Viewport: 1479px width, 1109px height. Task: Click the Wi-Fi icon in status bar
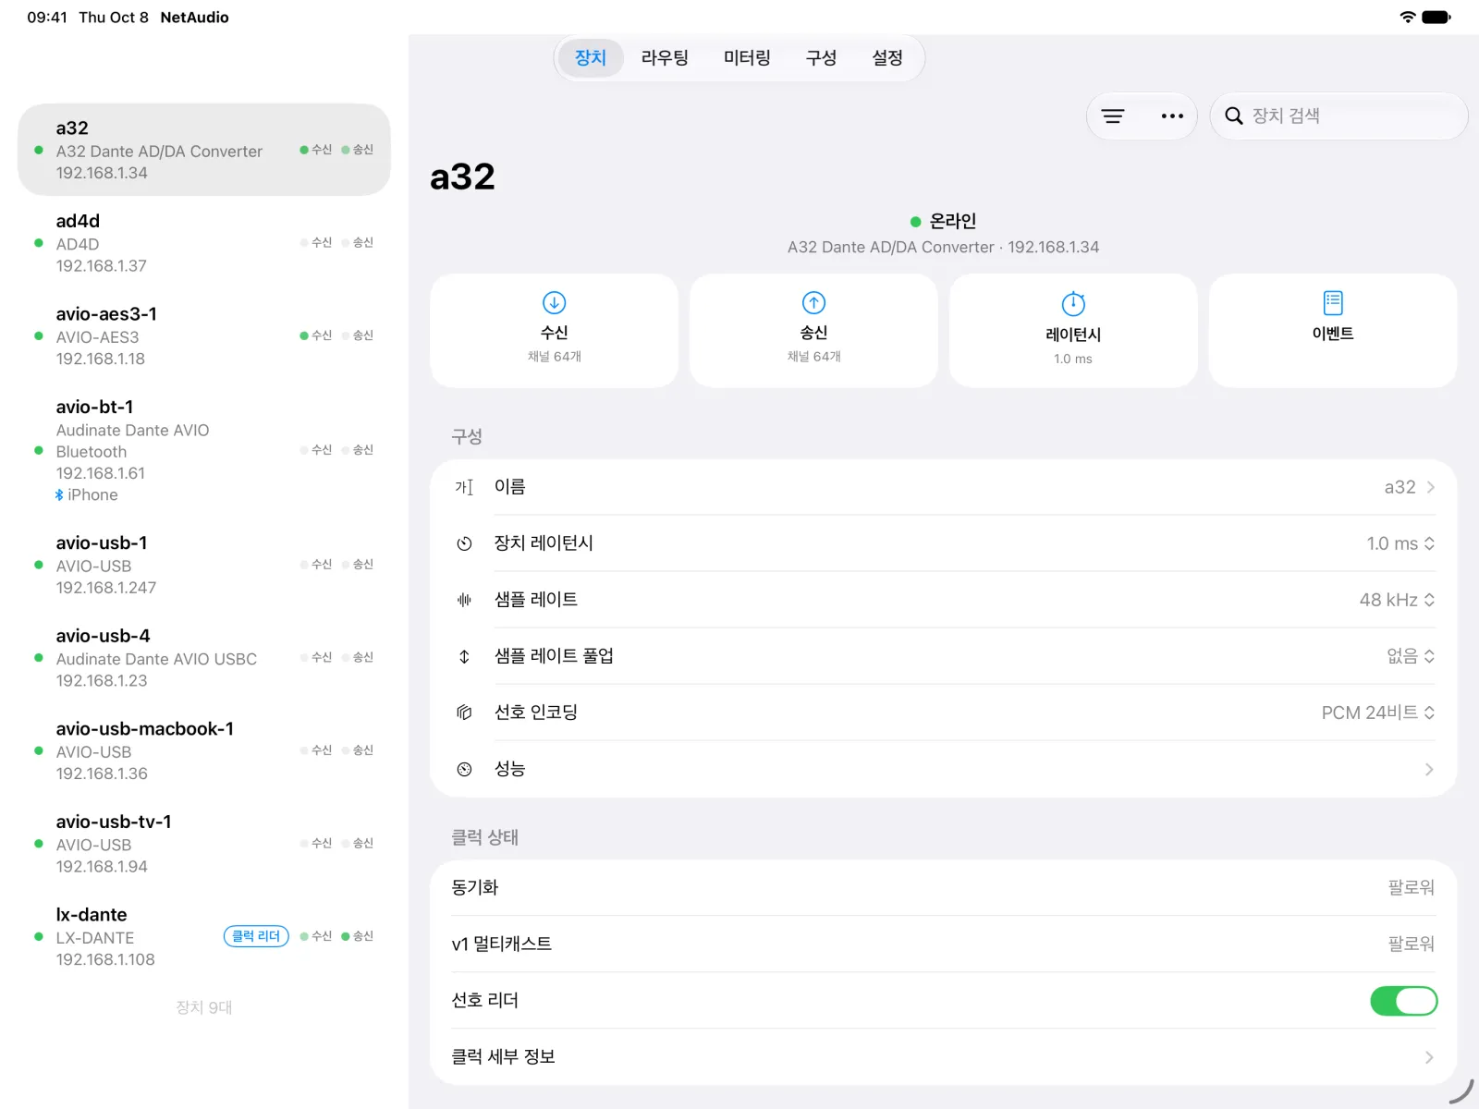tap(1407, 17)
